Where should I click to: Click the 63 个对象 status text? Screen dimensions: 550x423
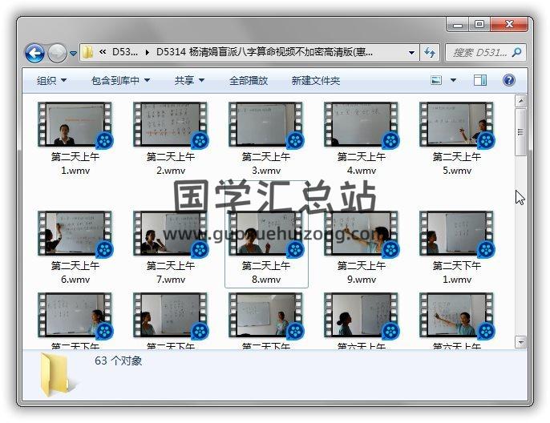point(118,361)
